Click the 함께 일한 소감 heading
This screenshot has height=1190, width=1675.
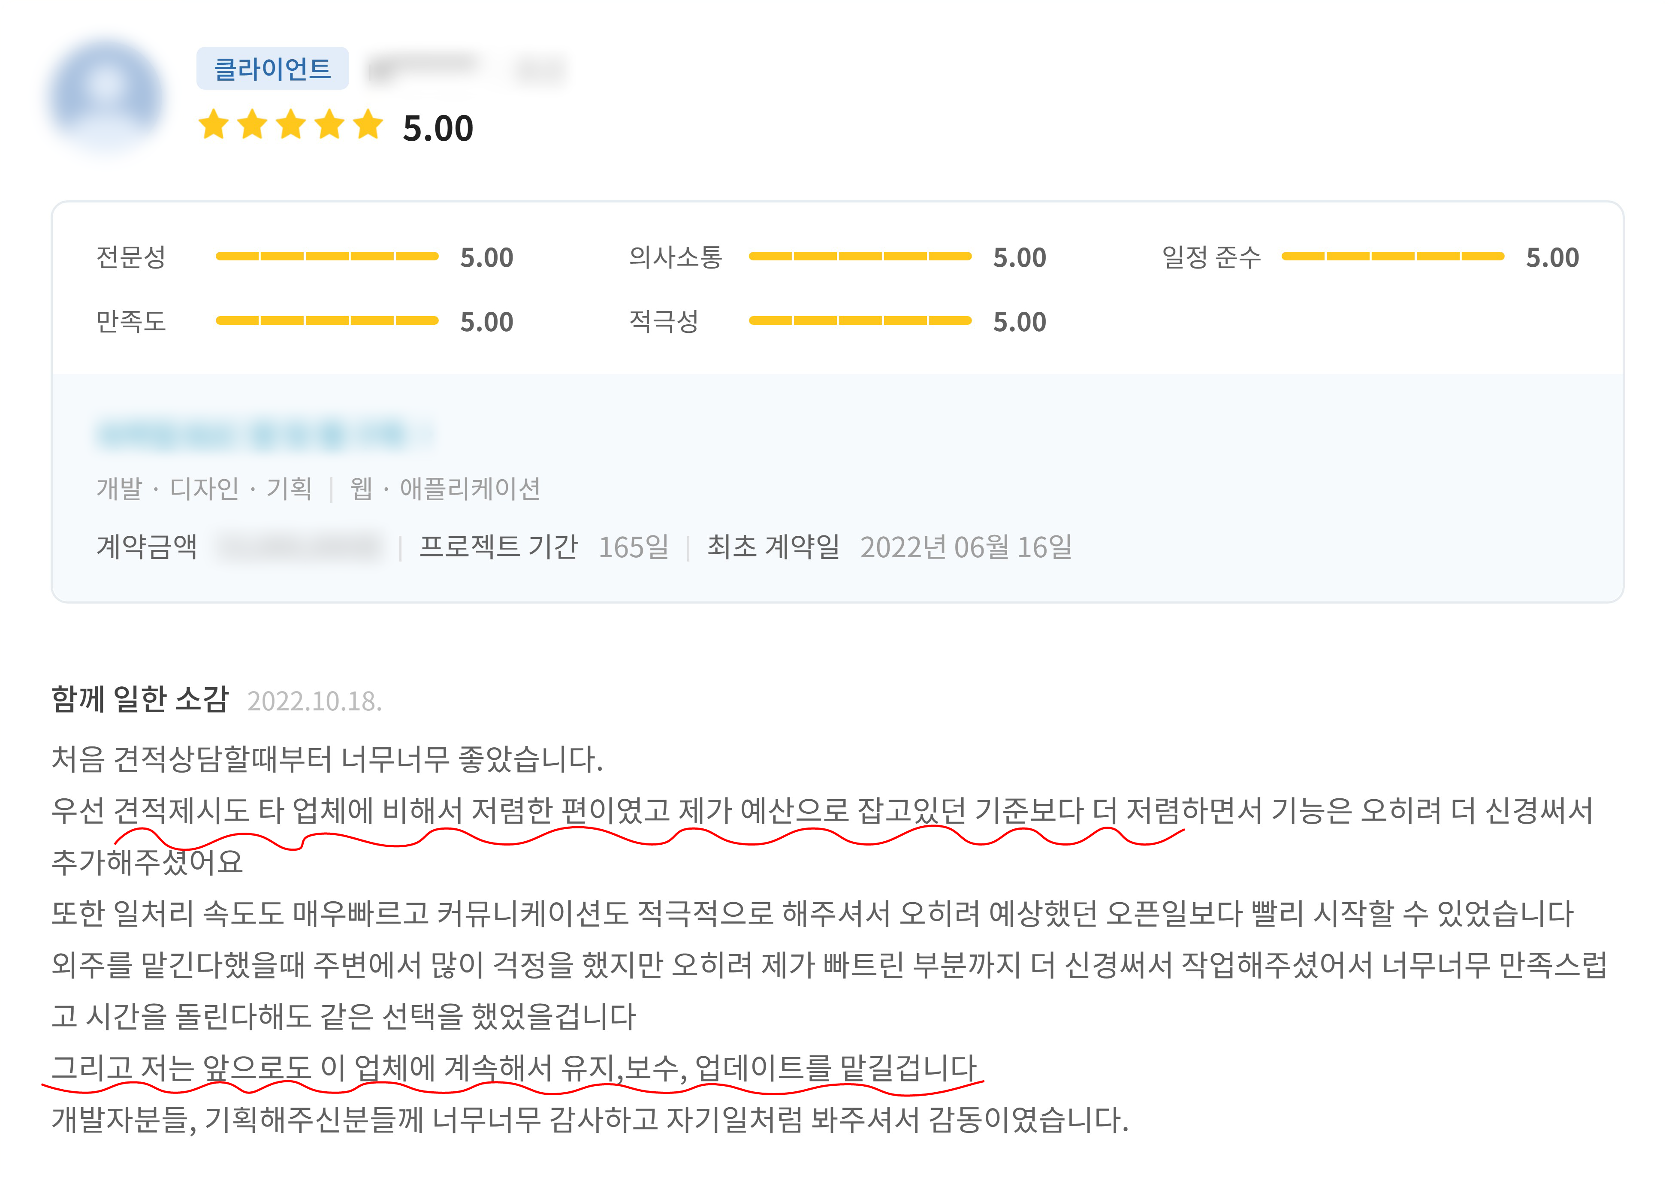pos(140,699)
